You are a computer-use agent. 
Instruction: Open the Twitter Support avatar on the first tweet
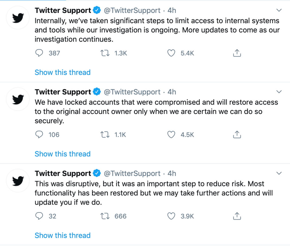pyautogui.click(x=18, y=18)
